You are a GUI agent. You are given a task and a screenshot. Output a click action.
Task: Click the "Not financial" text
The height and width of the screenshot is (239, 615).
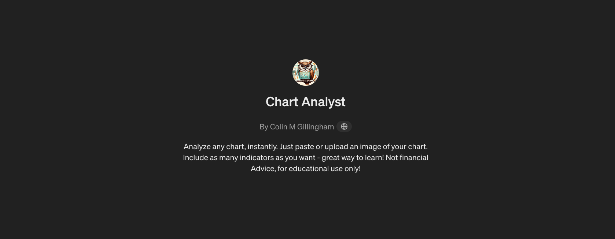coord(407,158)
